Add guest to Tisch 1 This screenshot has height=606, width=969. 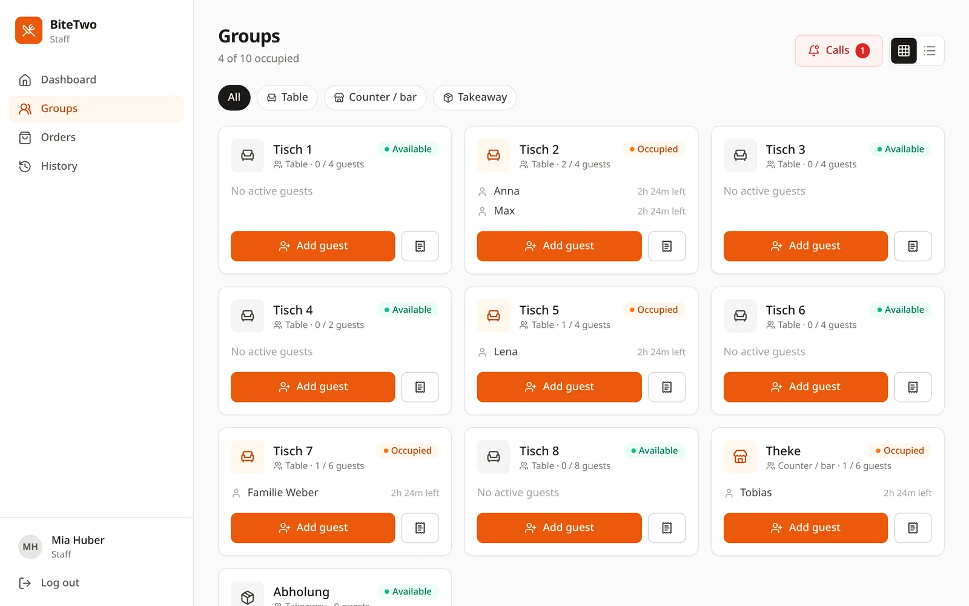[x=313, y=246]
